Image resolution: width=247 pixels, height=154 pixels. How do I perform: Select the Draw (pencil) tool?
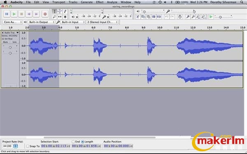tap(65, 11)
